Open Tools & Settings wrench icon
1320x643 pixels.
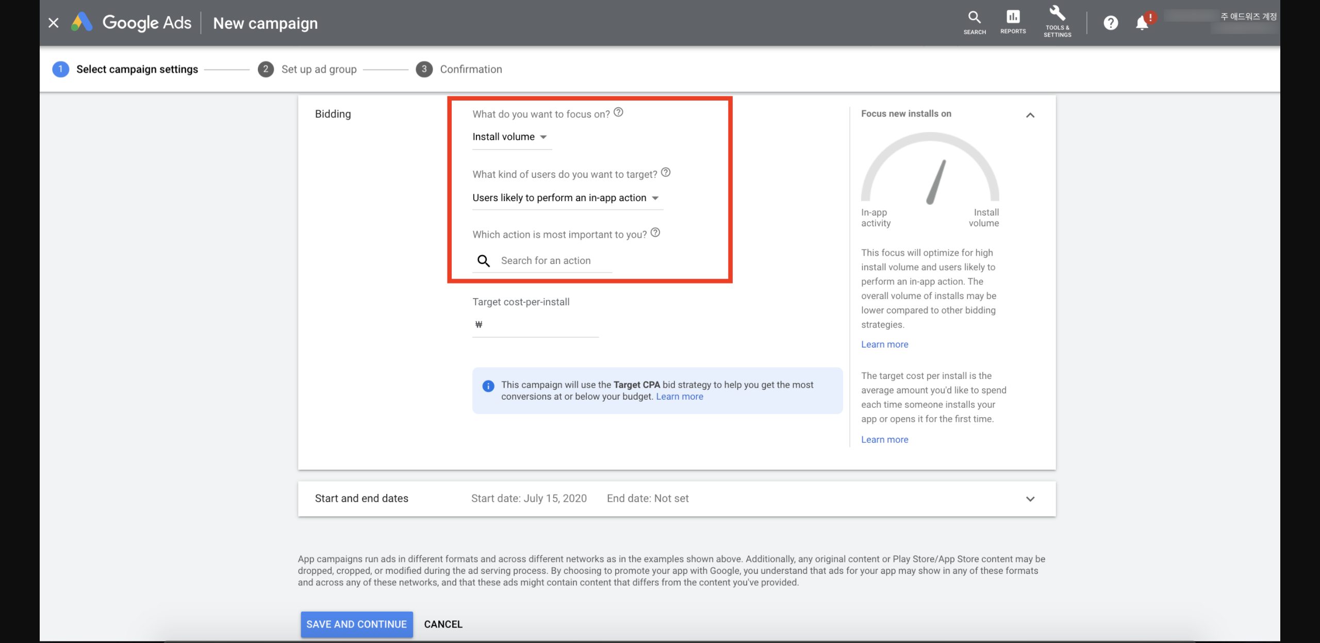click(x=1057, y=14)
